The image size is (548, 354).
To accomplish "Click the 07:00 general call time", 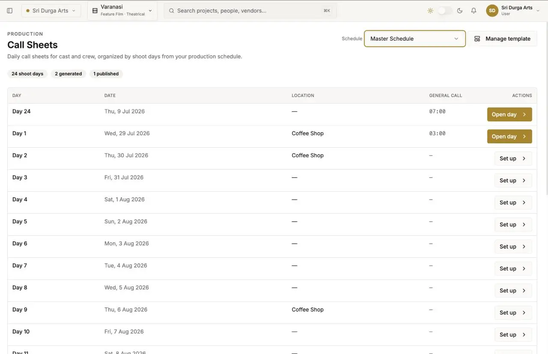I will pos(438,111).
